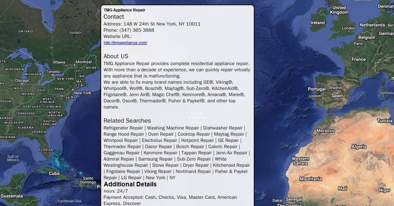Click the Paris label on the map

pos(358,43)
